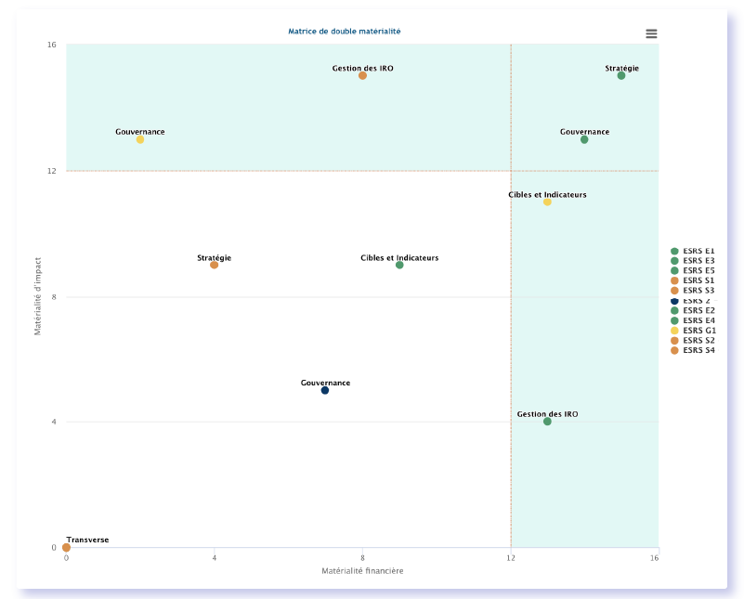Click x-axis tick label 4
Image resolution: width=744 pixels, height=599 pixels.
point(214,558)
